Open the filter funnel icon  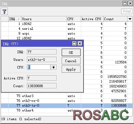(x=4, y=12)
